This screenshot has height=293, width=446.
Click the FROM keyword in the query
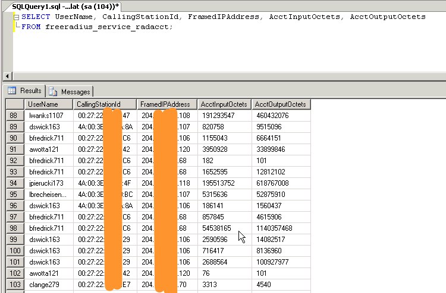[31, 27]
